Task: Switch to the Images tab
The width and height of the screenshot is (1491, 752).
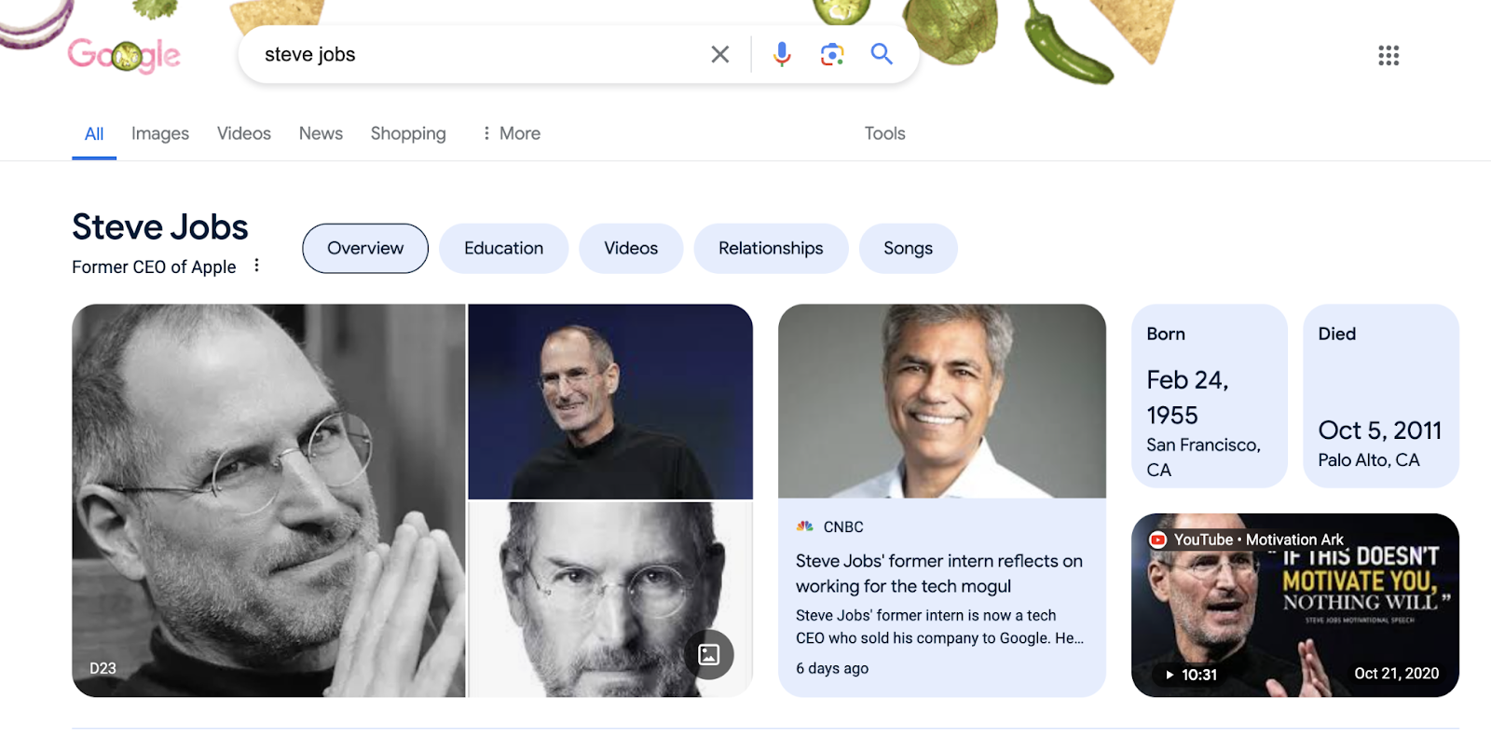Action: pyautogui.click(x=159, y=133)
